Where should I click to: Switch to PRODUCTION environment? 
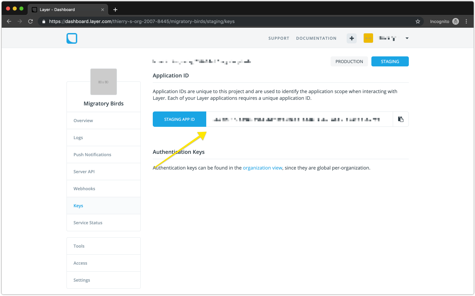(x=349, y=61)
